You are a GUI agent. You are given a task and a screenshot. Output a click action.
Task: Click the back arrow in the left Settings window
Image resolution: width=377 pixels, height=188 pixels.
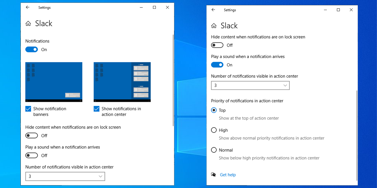[28, 8]
